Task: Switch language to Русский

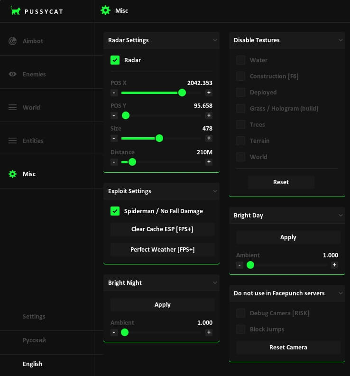Action: (34, 340)
